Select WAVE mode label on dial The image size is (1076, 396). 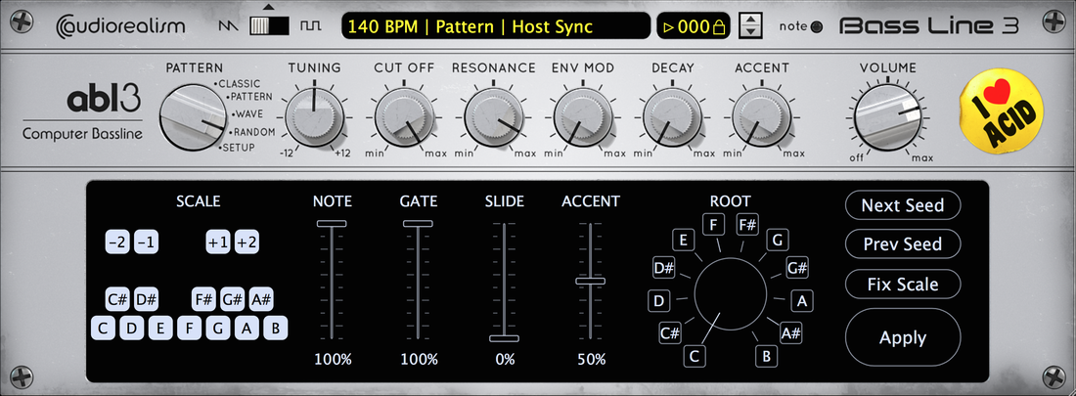pyautogui.click(x=247, y=114)
